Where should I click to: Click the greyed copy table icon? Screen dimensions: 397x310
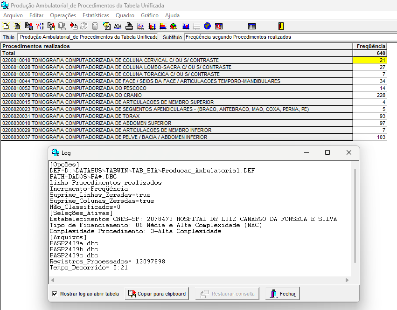coord(62,26)
